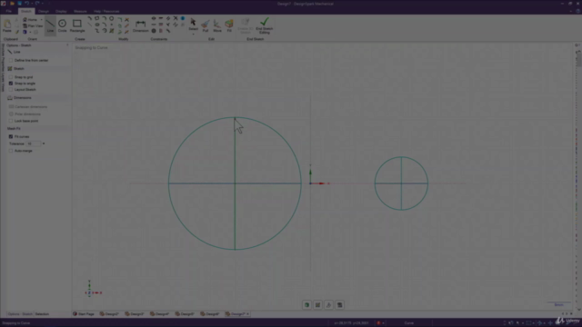Click the Redo arrow in title bar
The image size is (582, 327).
(37, 4)
